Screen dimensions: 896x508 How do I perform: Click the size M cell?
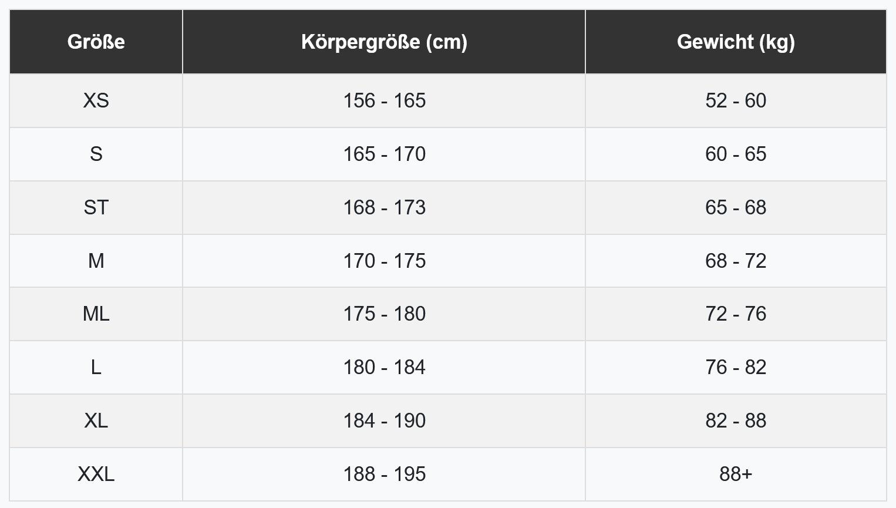point(96,261)
